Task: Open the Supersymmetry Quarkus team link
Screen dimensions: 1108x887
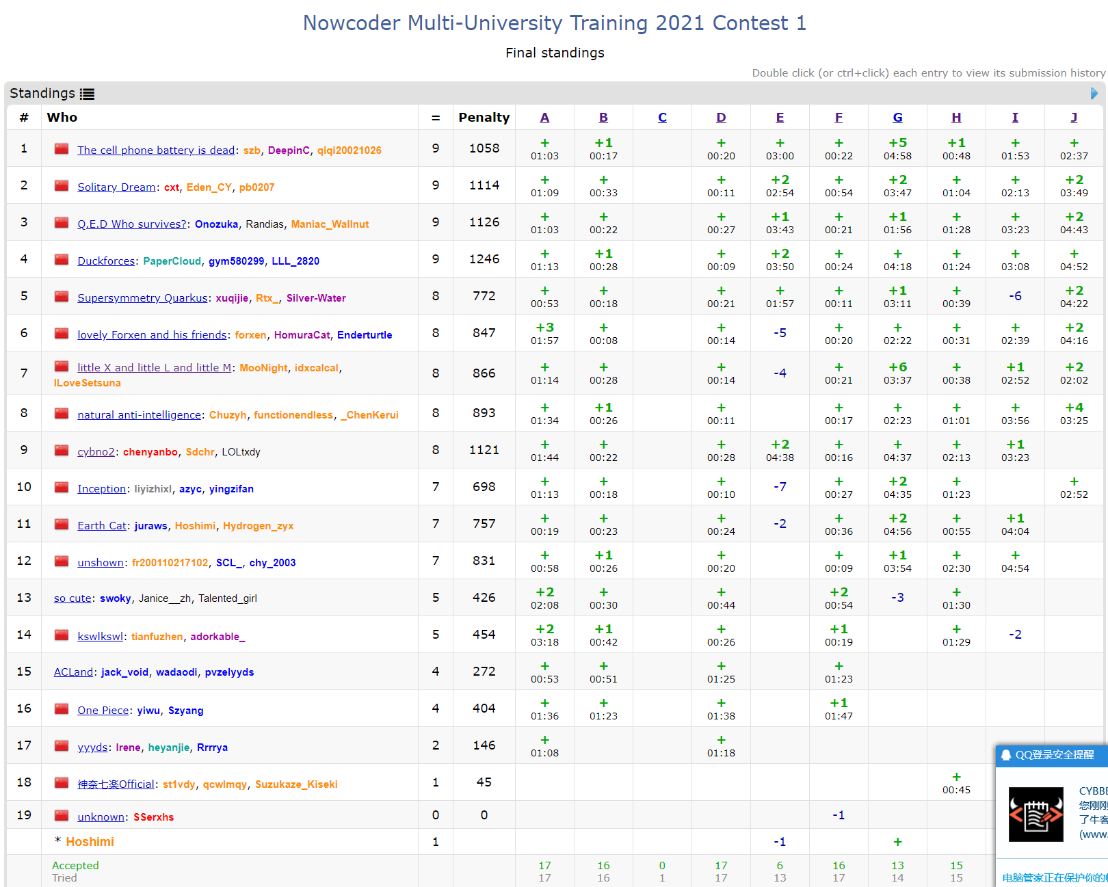Action: pos(142,298)
